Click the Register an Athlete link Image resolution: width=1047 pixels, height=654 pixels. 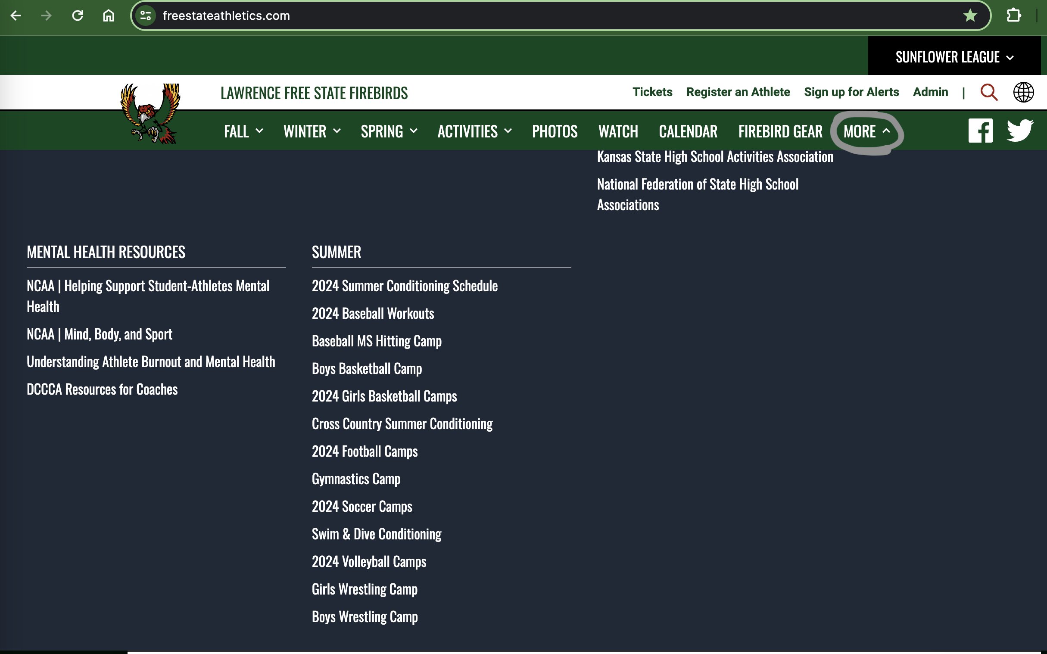pos(738,92)
